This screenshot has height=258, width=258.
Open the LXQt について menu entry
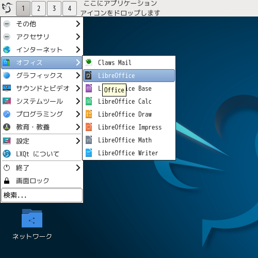tap(41, 154)
